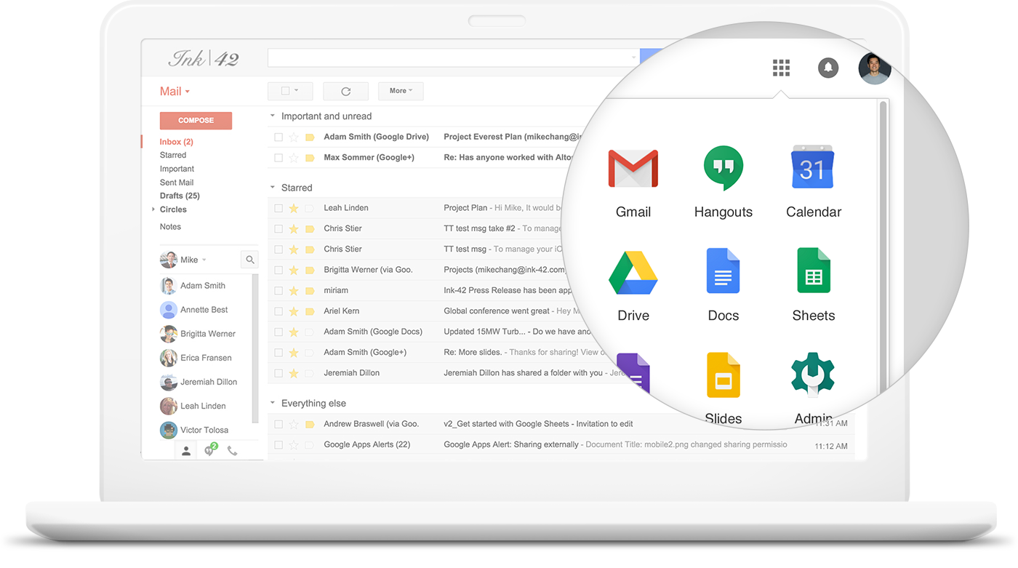This screenshot has width=1018, height=568.
Task: Open the Inbox (2) folder
Action: click(x=177, y=142)
